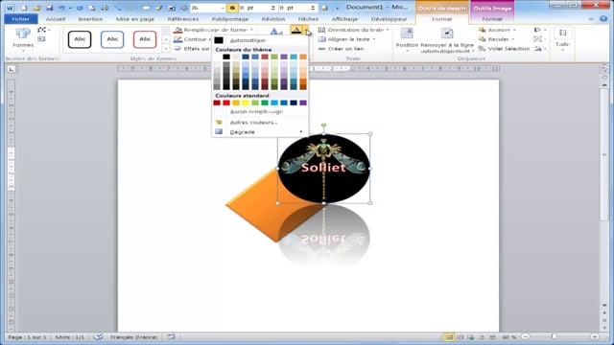Click the Mots : 1/1 word count
The image size is (614, 345).
click(x=70, y=336)
